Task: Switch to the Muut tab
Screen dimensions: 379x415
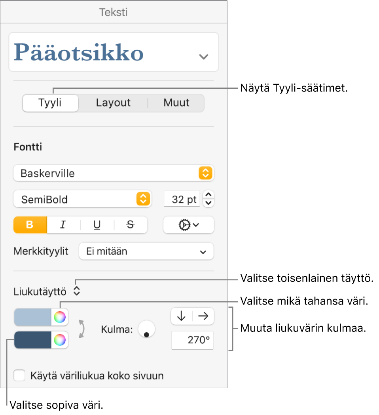Action: 176,103
